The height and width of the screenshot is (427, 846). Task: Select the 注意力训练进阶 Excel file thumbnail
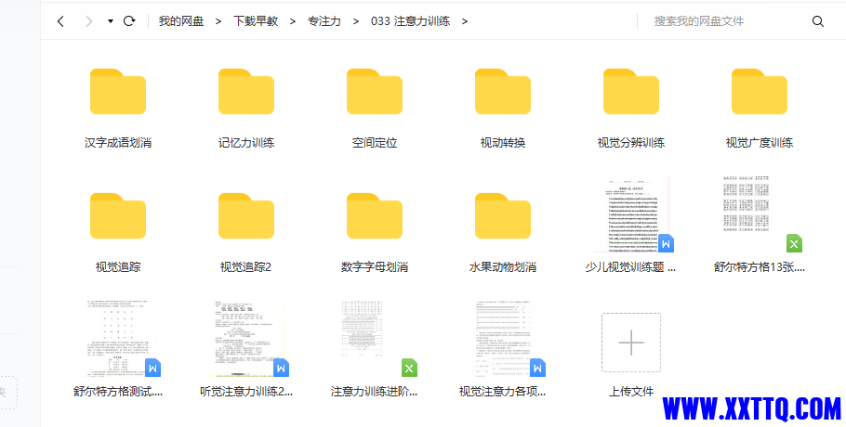377,338
